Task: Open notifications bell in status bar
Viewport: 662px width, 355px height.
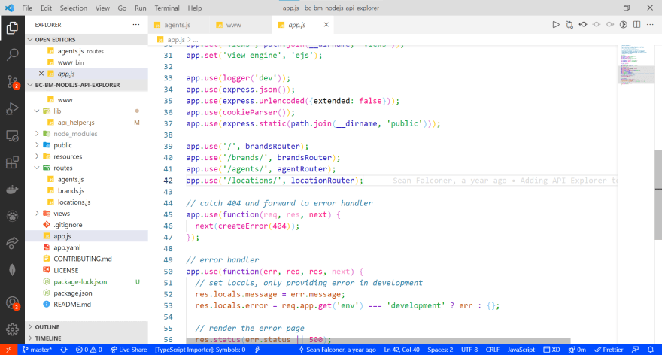Action: point(651,350)
